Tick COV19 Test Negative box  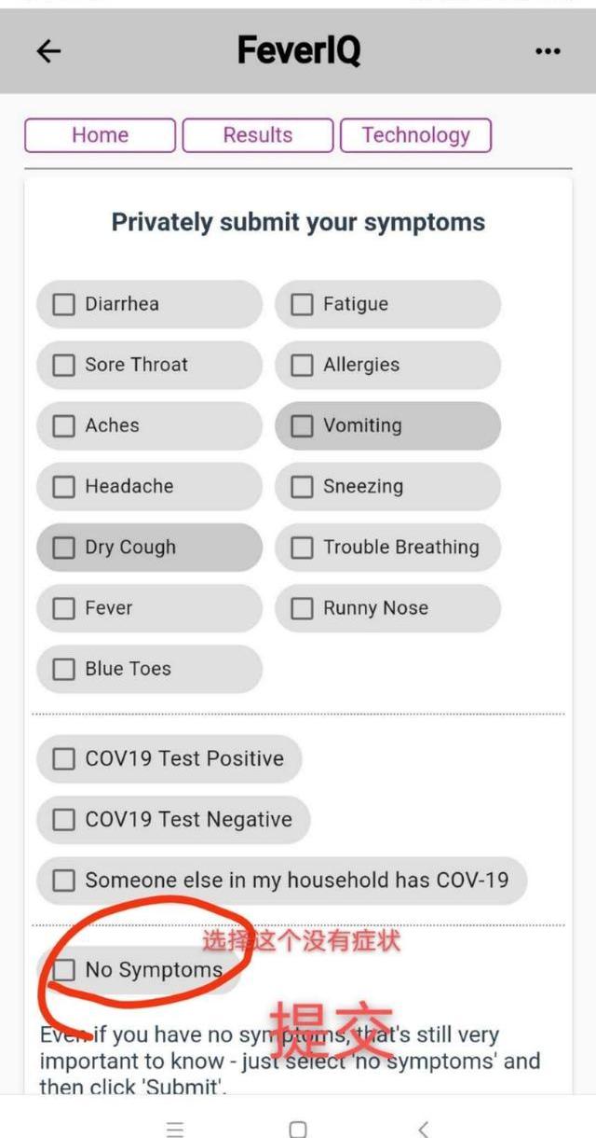tap(63, 820)
